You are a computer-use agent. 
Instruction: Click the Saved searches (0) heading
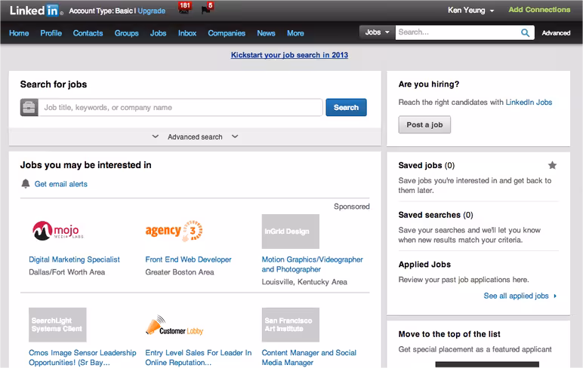coord(436,215)
